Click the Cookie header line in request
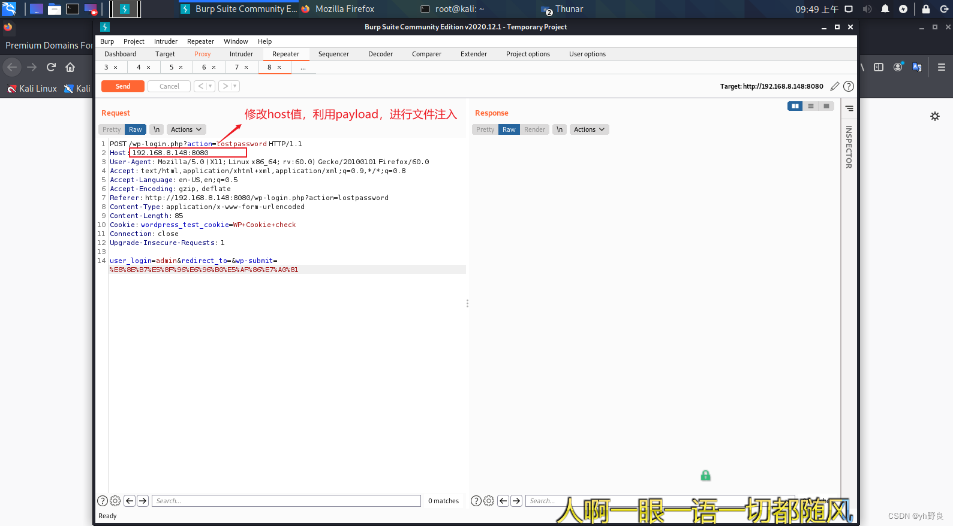The image size is (953, 526). coord(203,225)
